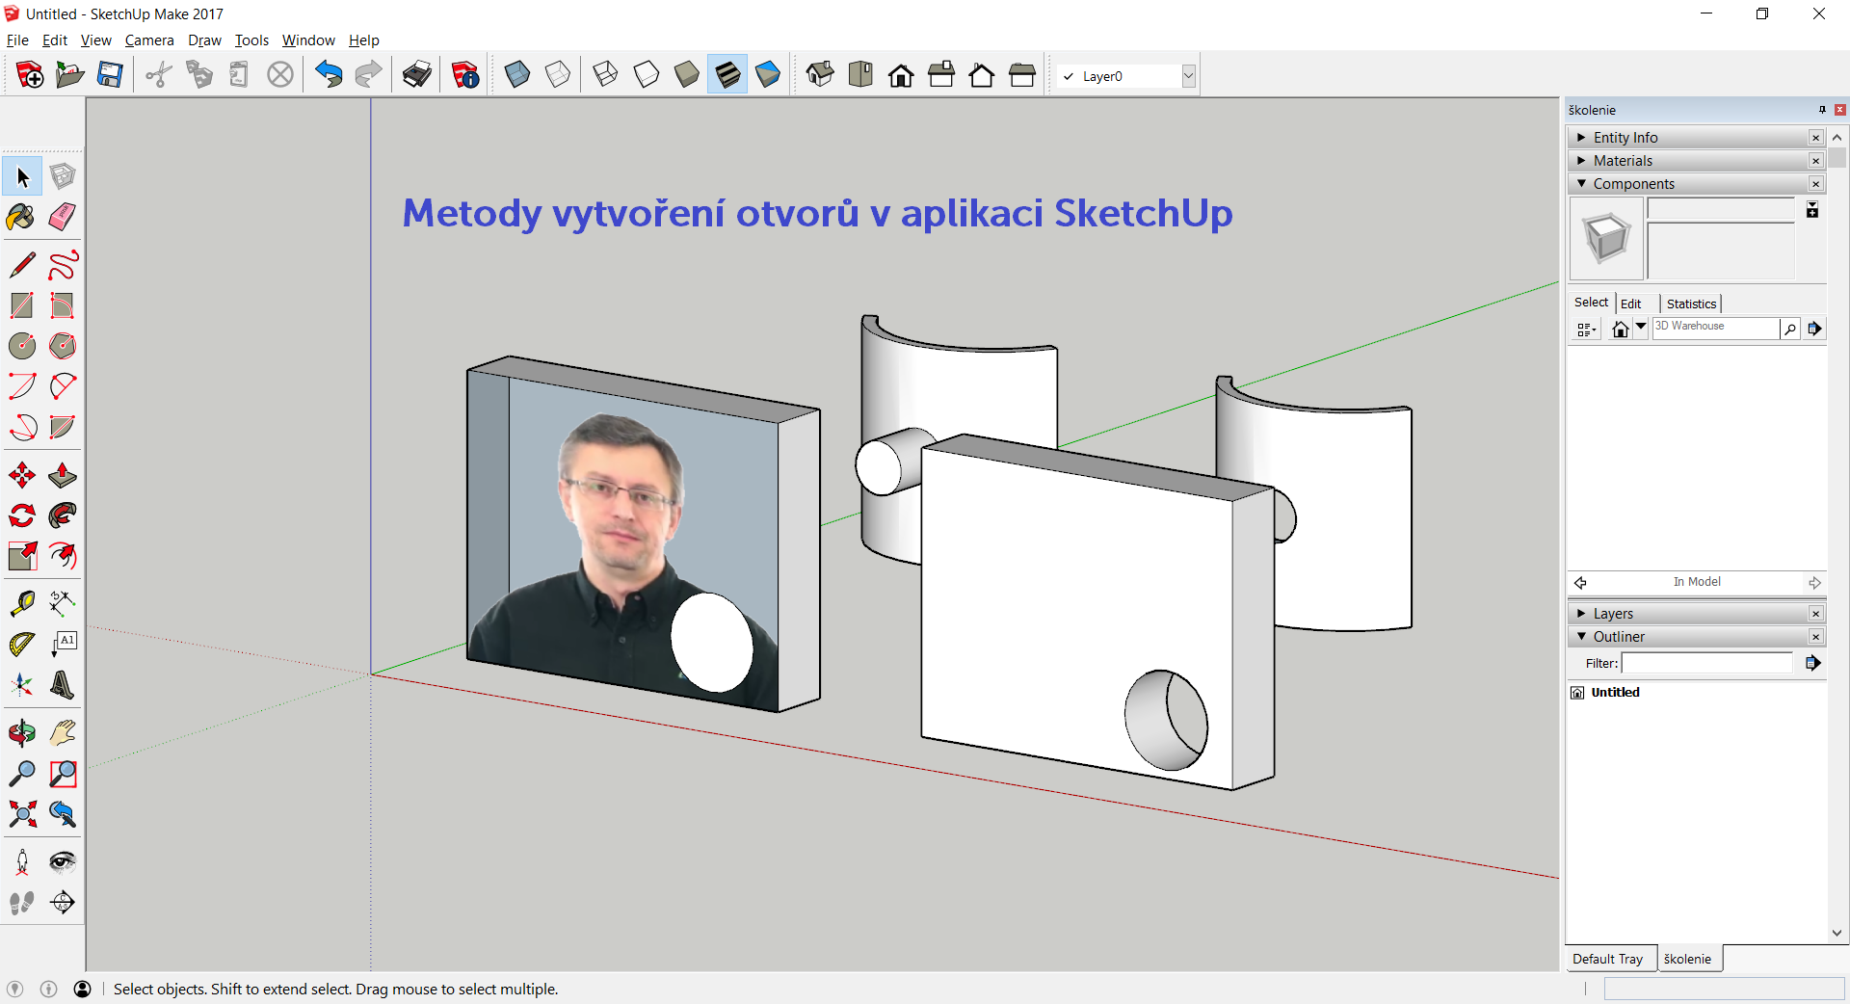Choose the Tape Measure tool
The height and width of the screenshot is (1004, 1850).
pyautogui.click(x=22, y=604)
